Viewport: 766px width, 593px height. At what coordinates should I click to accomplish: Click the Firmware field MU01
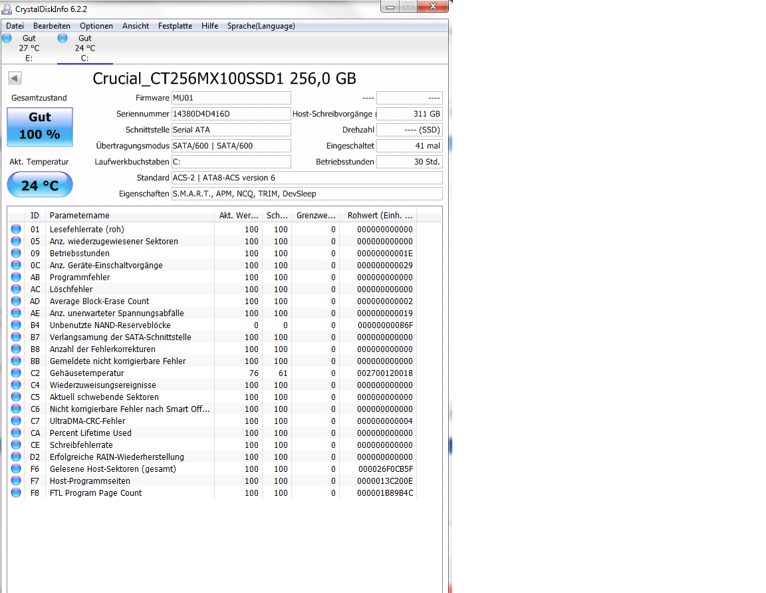tap(231, 98)
